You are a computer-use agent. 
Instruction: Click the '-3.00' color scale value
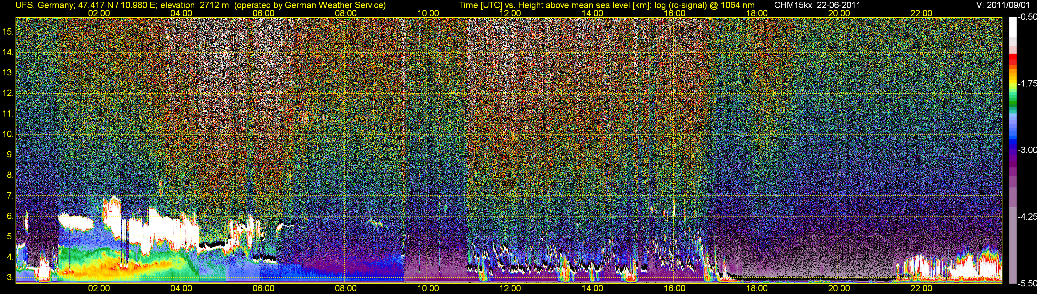pos(1027,150)
